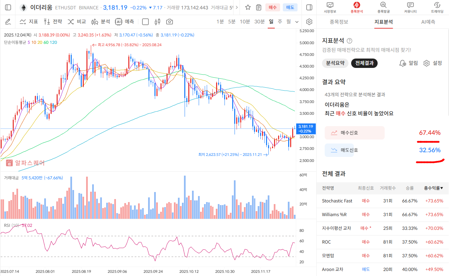449x276 pixels.
Task: Open chart settings gear icon
Action: click(x=309, y=22)
